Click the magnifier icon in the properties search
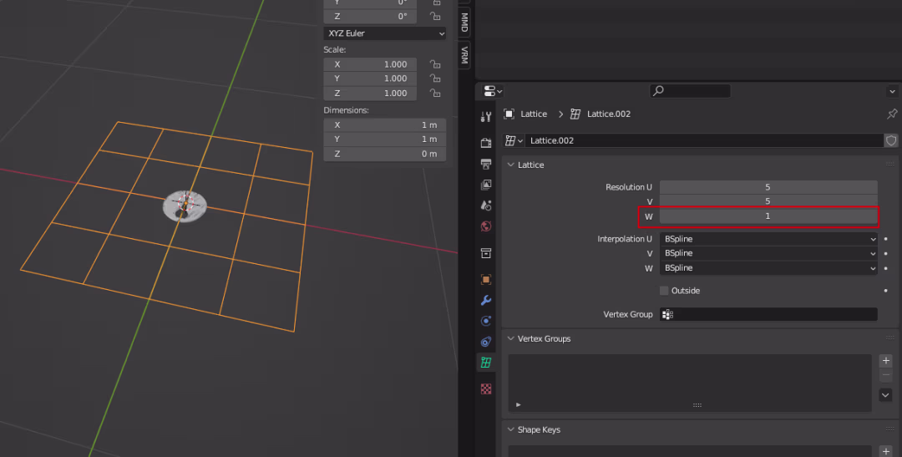This screenshot has width=902, height=457. tap(659, 90)
